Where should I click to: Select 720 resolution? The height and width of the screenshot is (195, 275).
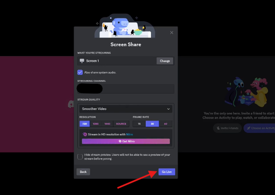point(85,124)
